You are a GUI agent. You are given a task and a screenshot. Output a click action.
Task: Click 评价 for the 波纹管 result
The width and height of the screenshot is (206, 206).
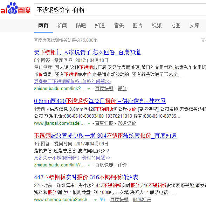[122, 165]
